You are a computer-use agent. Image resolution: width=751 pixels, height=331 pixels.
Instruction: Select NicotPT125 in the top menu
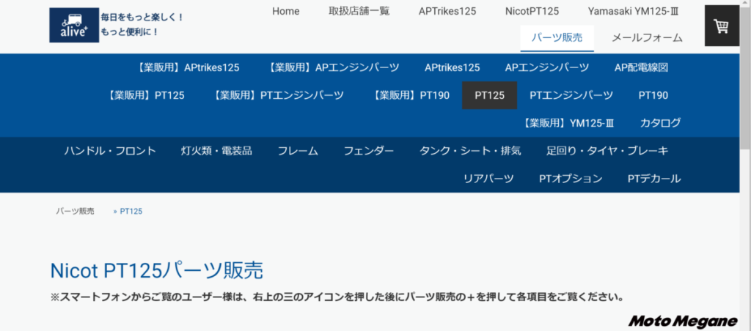532,11
